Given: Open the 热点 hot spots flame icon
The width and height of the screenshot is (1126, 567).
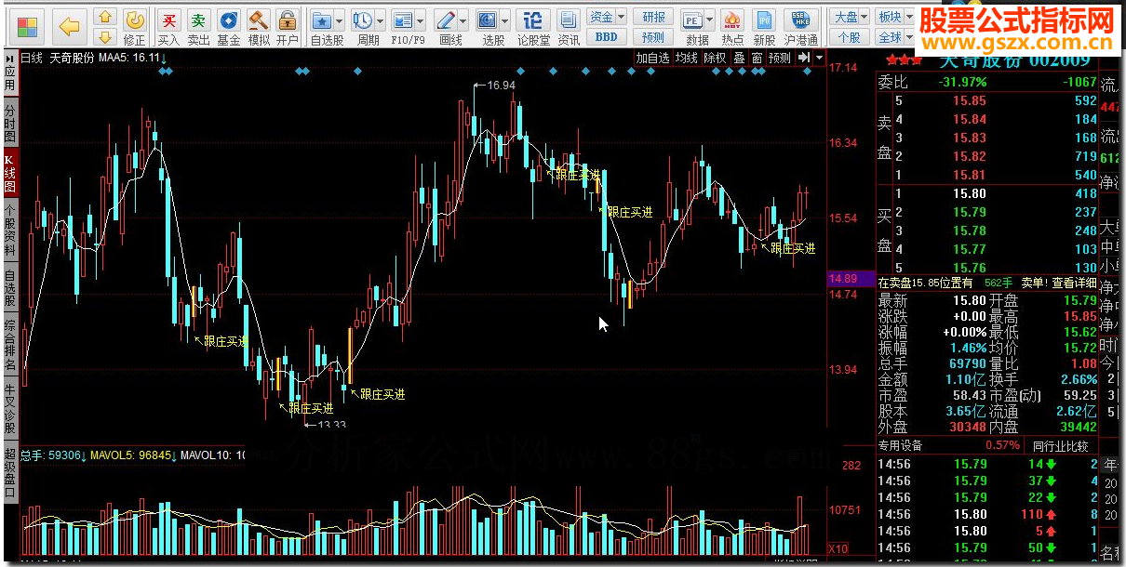Looking at the screenshot, I should click(732, 26).
